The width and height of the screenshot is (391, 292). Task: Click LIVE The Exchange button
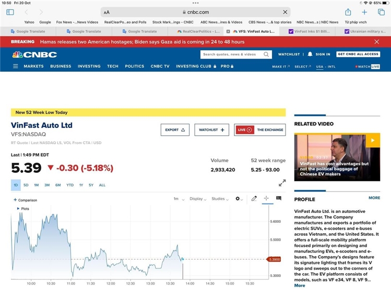(x=260, y=130)
